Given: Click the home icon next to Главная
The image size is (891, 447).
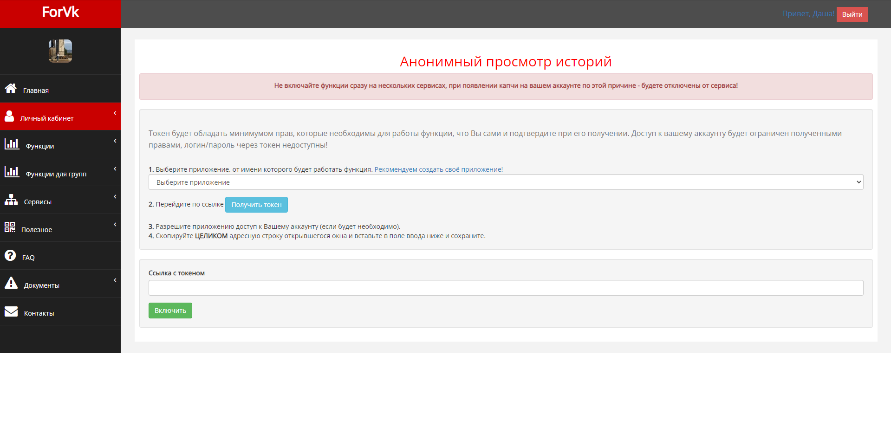Looking at the screenshot, I should pyautogui.click(x=11, y=88).
